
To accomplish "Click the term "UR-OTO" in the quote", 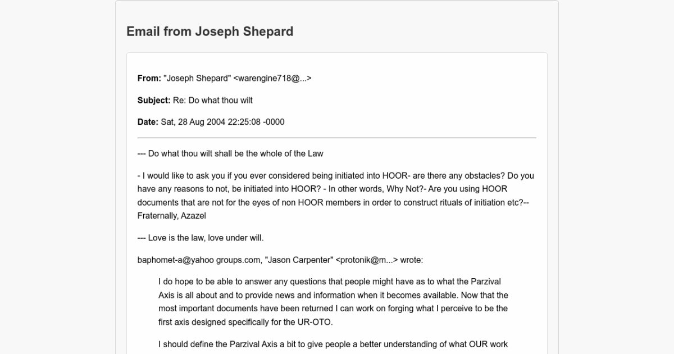I will click(318, 322).
